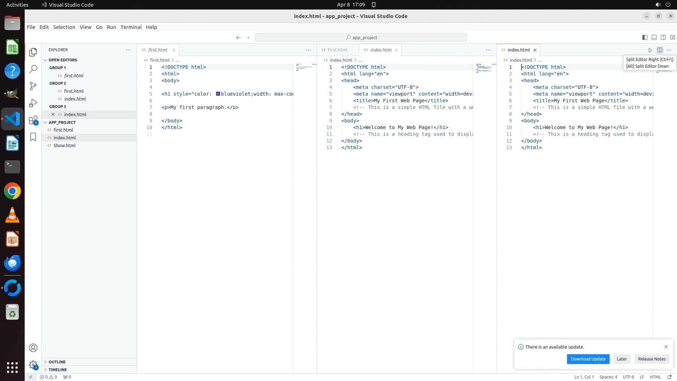
Task: Click the Run play icon in third editor group
Action: tap(650, 50)
